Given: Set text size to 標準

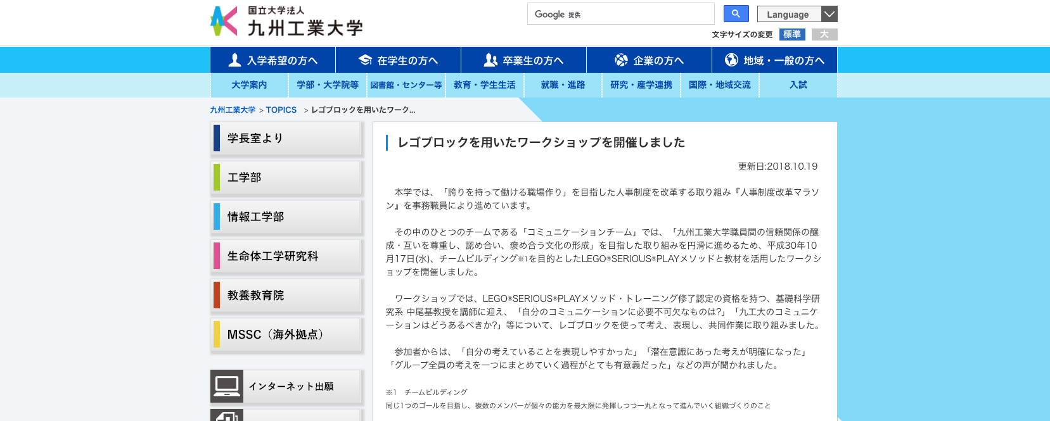Looking at the screenshot, I should (x=792, y=34).
